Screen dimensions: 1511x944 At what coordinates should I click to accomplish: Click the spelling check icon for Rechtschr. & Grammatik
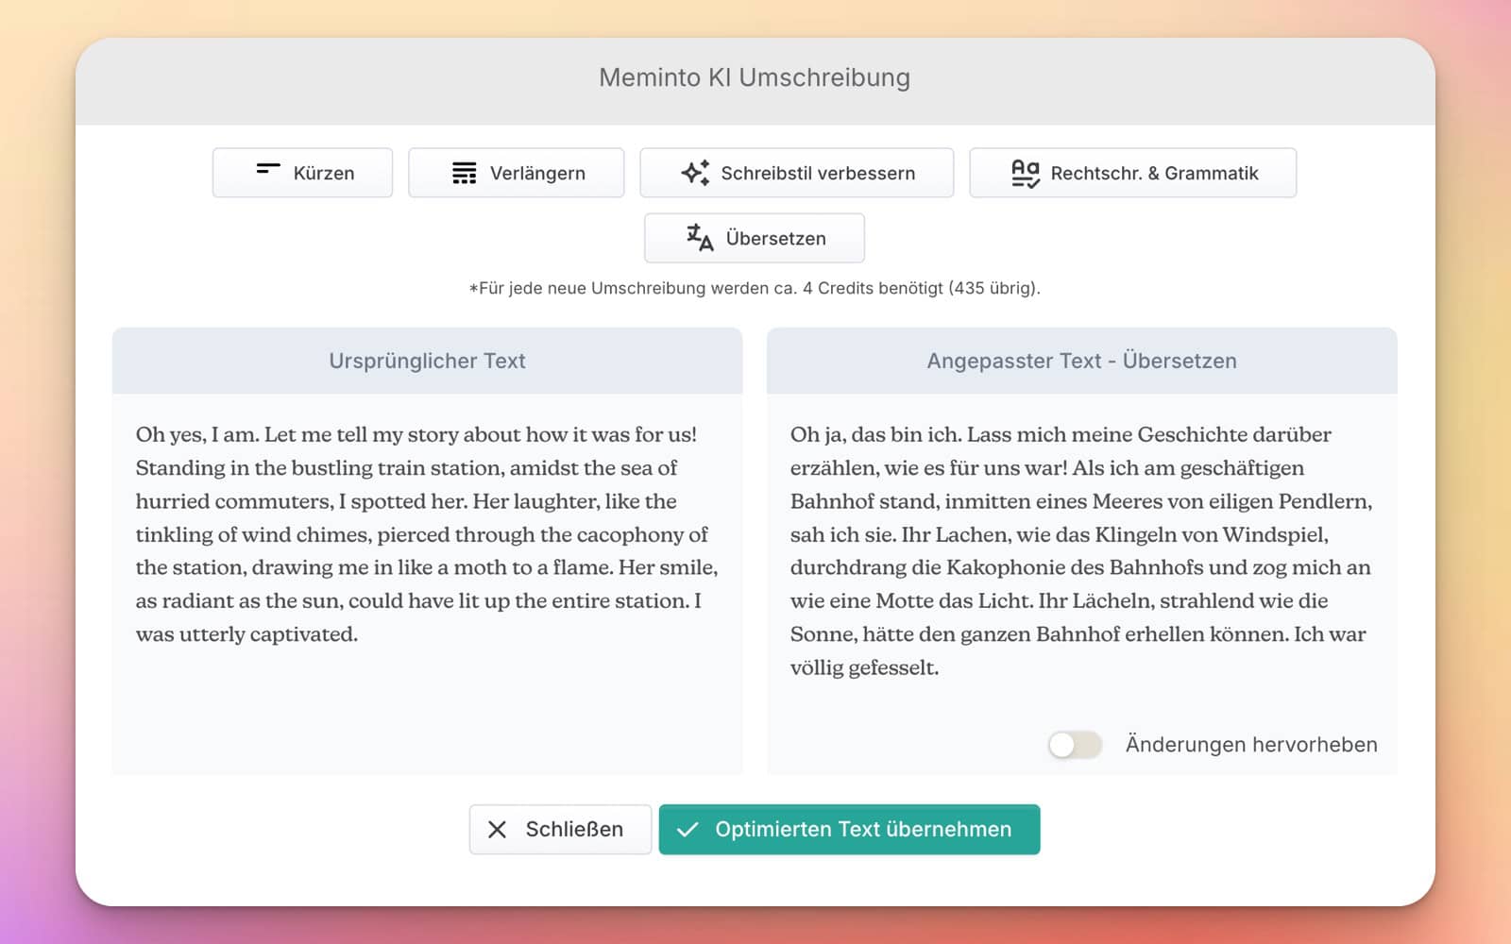click(1025, 173)
